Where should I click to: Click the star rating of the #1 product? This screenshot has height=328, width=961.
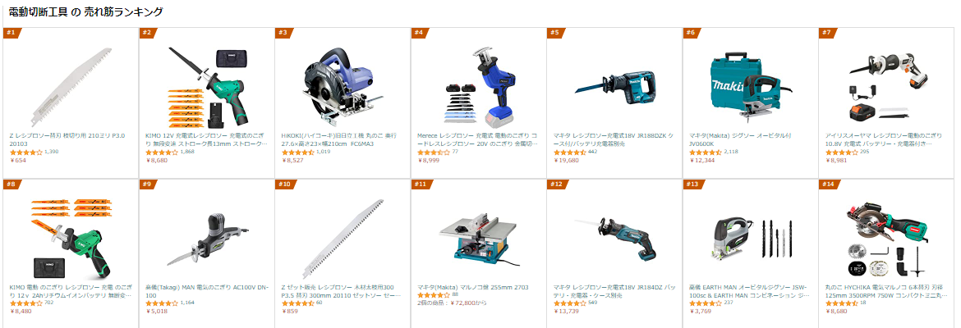(25, 153)
